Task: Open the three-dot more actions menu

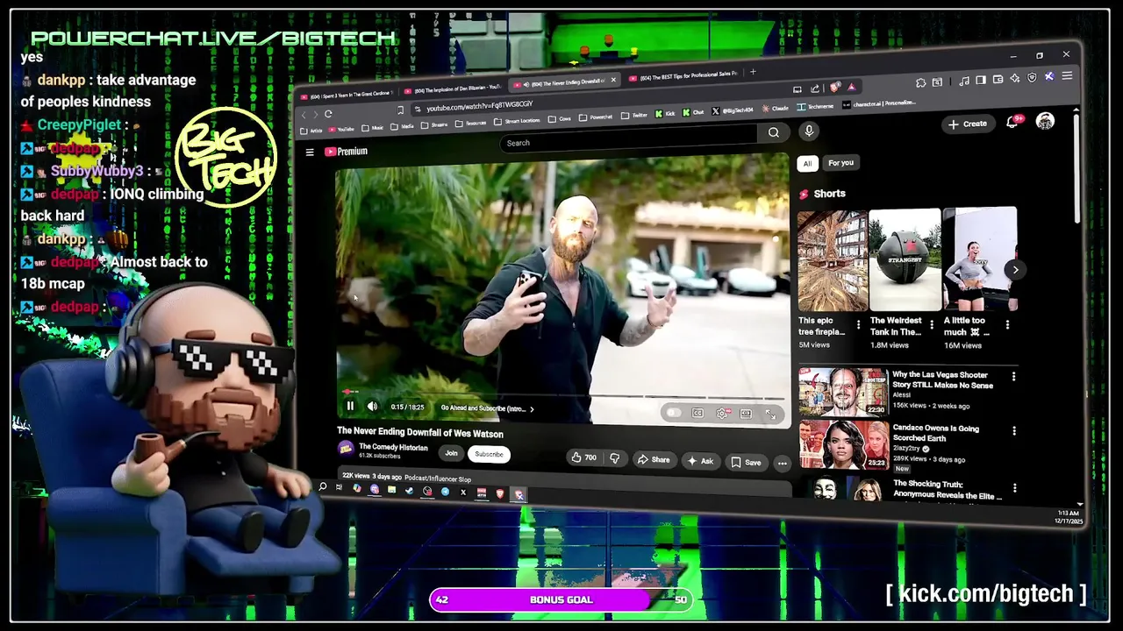Action: (x=782, y=464)
